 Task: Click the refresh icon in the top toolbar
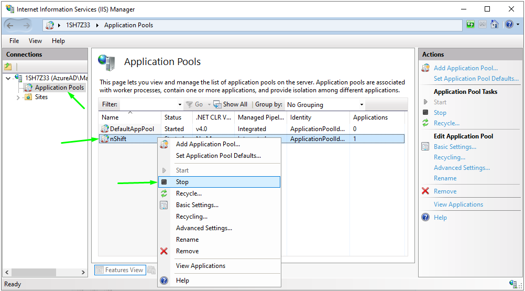point(471,25)
